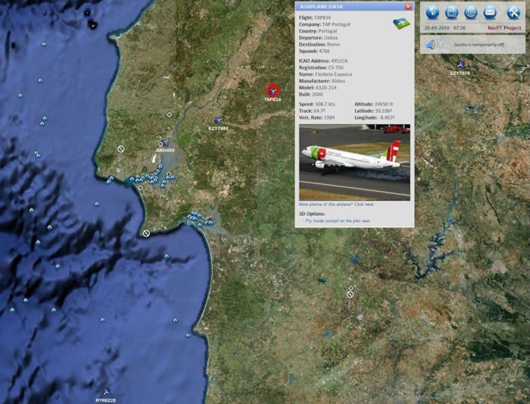Click the 'Departure: Lisboa' line

(x=318, y=38)
